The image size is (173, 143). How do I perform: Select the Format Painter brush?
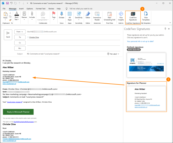(10, 20)
